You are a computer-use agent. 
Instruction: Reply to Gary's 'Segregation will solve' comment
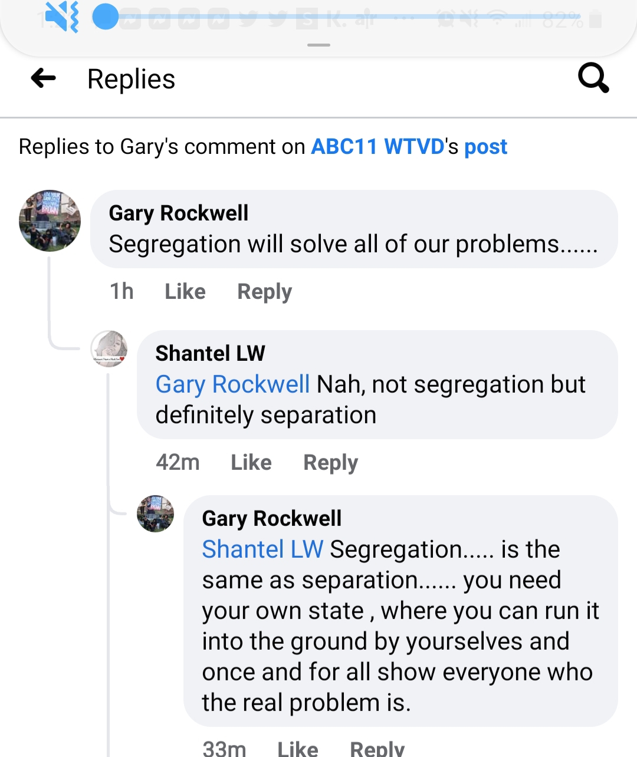click(x=264, y=291)
